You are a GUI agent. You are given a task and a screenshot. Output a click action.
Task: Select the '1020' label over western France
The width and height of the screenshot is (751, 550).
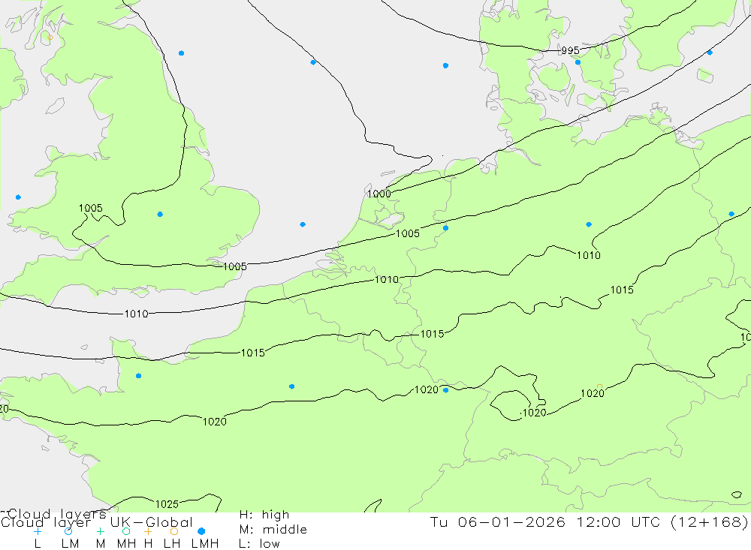(215, 421)
